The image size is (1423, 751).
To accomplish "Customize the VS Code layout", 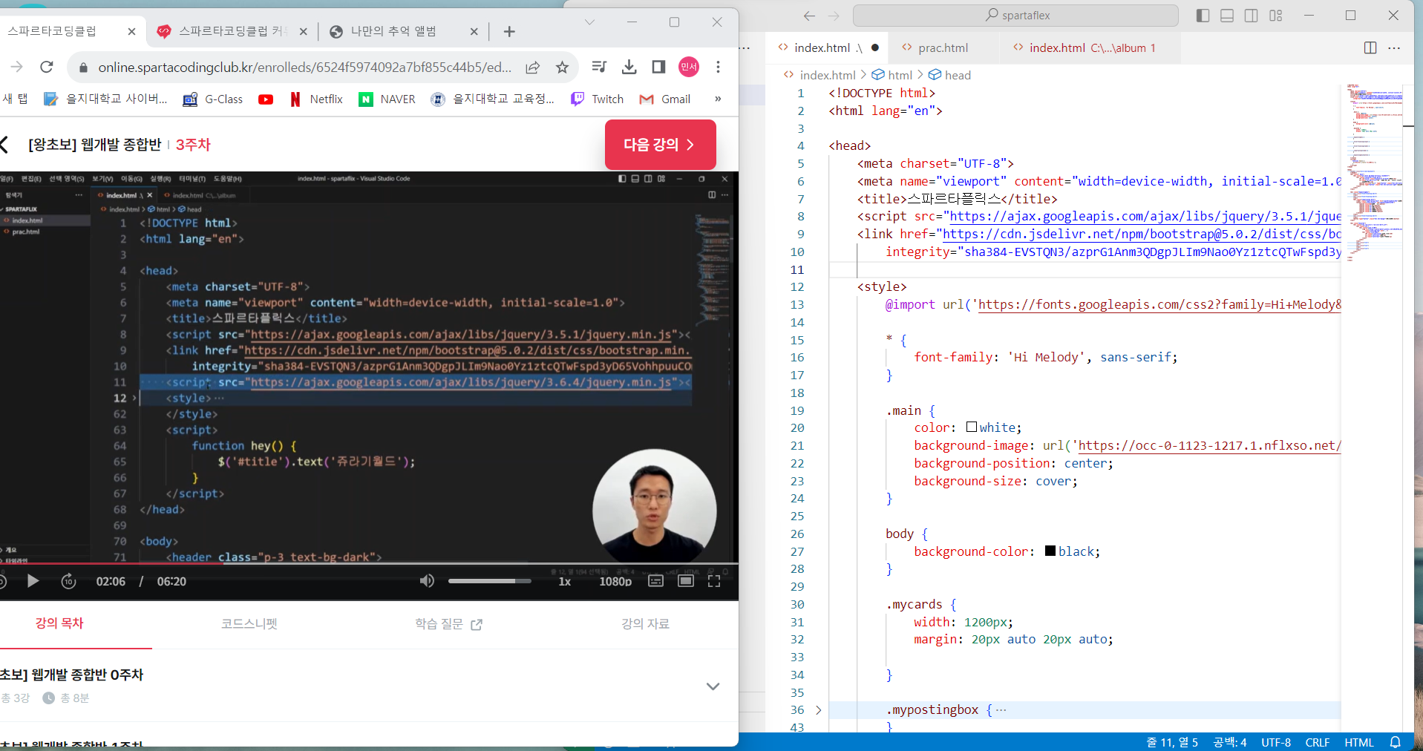I will (x=1276, y=16).
